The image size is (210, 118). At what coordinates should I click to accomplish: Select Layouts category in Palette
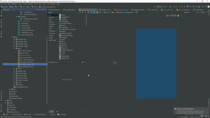51,22
